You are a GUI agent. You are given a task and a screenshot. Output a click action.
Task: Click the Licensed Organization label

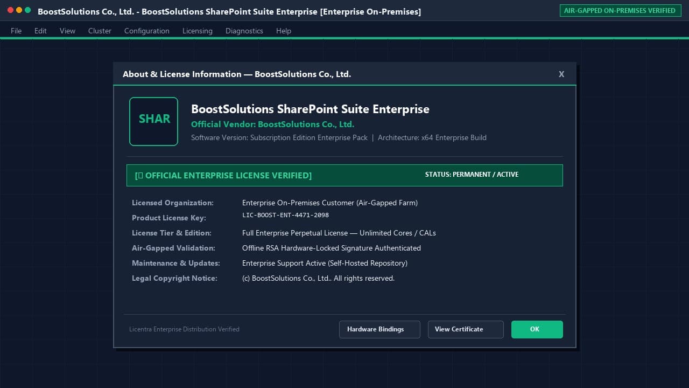click(x=173, y=203)
